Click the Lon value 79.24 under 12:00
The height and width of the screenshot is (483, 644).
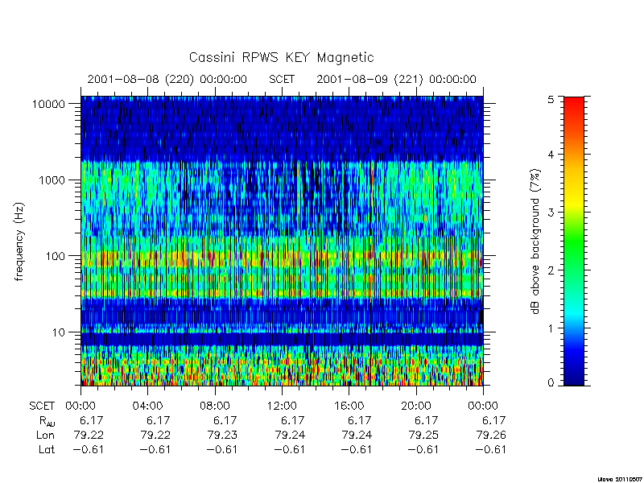click(x=290, y=435)
